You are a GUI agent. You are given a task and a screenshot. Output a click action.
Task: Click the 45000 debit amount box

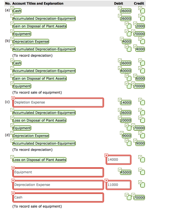point(126,172)
